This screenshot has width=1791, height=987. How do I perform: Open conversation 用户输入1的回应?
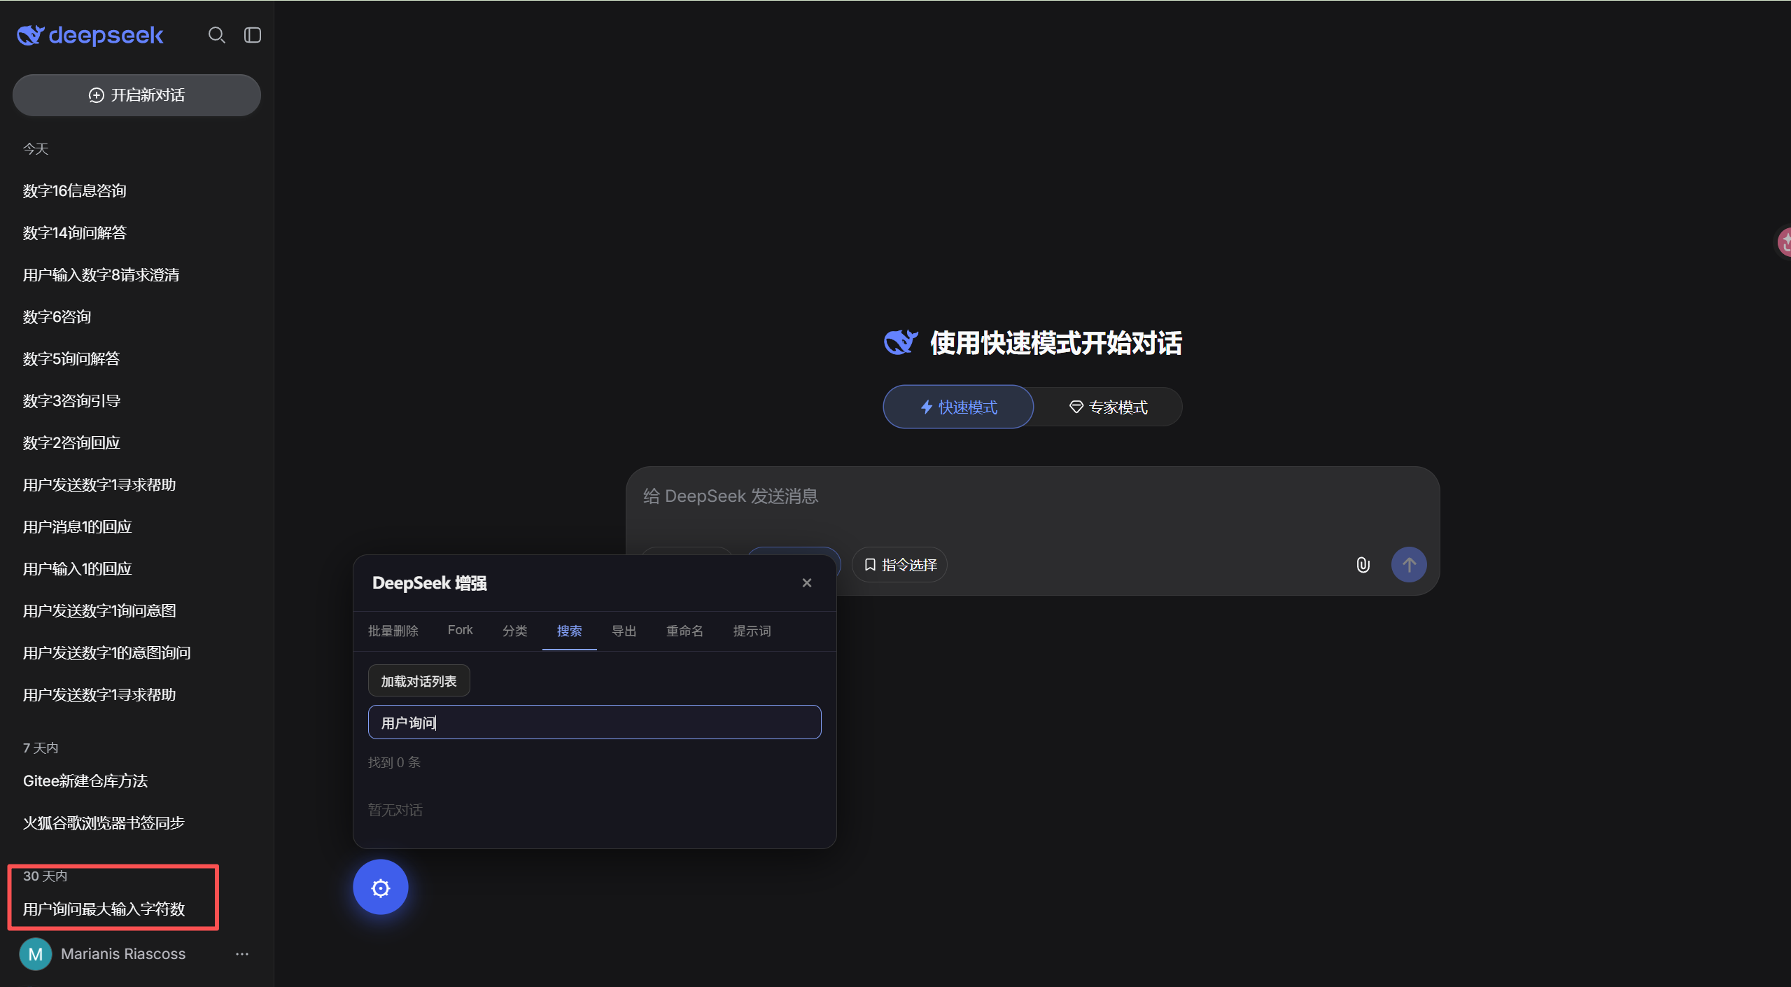pyautogui.click(x=77, y=569)
